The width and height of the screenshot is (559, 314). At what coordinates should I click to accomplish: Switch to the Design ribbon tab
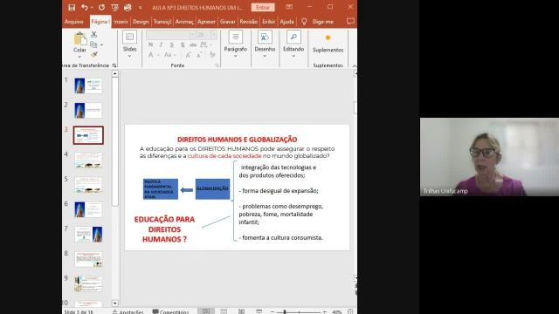[141, 22]
